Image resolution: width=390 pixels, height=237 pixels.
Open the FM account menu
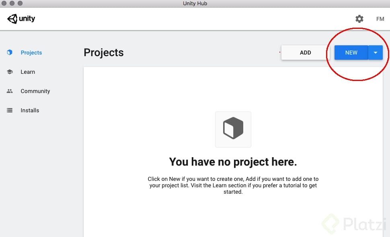pos(380,19)
